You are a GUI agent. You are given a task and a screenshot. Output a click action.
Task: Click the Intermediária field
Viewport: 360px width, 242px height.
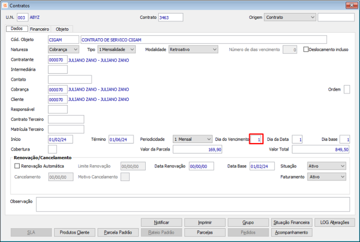point(58,69)
